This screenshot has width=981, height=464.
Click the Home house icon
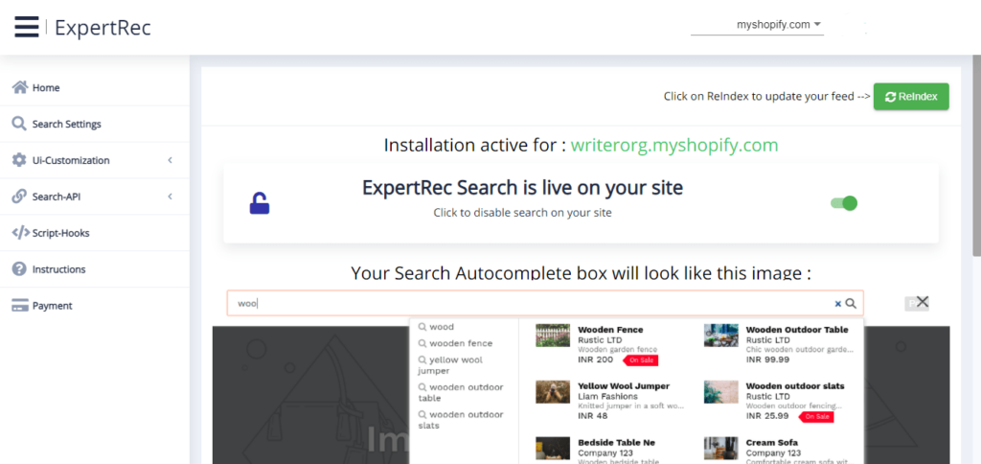[x=20, y=87]
